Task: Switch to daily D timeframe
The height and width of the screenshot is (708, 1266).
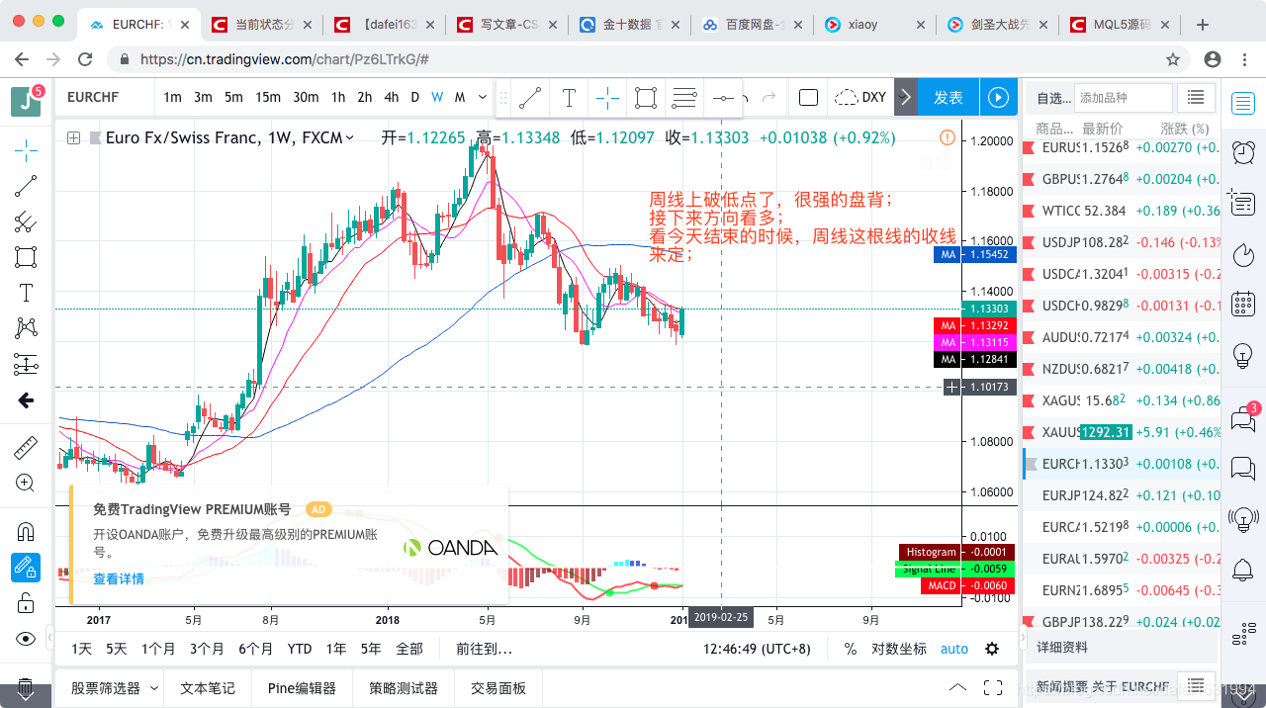Action: pyautogui.click(x=415, y=97)
